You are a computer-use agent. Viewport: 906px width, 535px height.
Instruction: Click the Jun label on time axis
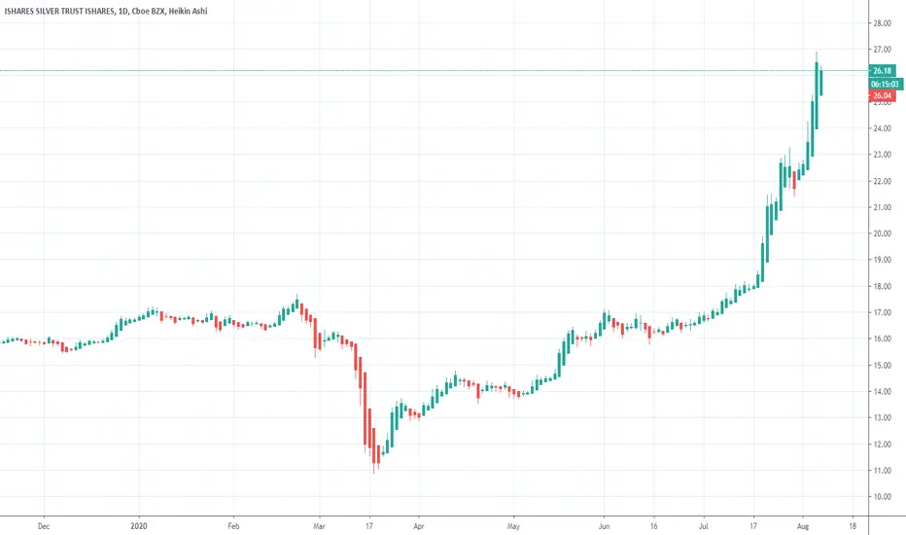604,525
